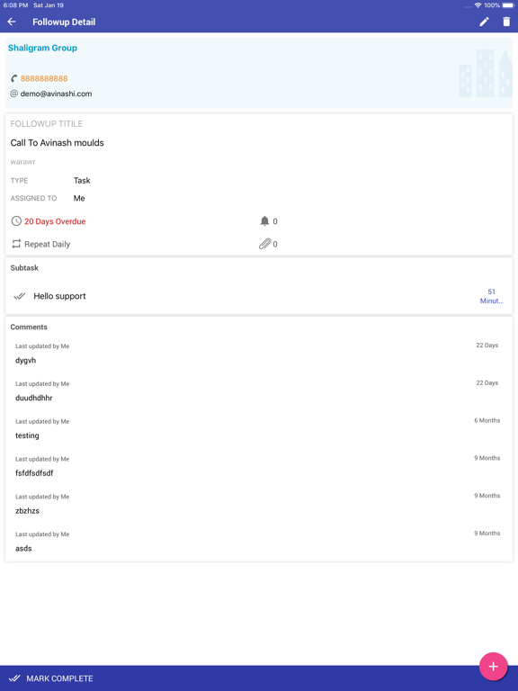
Task: Add new item with pink plus button
Action: 494,667
